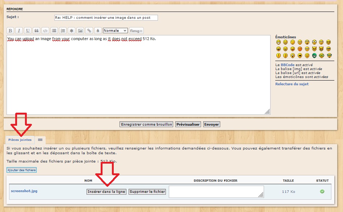This screenshot has height=212, width=343.
Task: Open the Relecture du sujet link
Action: tap(292, 84)
